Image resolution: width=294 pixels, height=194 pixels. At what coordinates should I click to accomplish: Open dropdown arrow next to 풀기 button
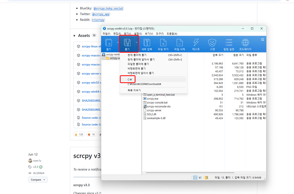point(136,42)
